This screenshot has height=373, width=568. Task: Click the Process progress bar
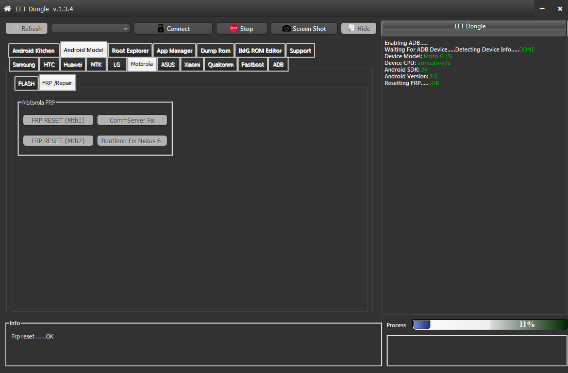pos(490,325)
